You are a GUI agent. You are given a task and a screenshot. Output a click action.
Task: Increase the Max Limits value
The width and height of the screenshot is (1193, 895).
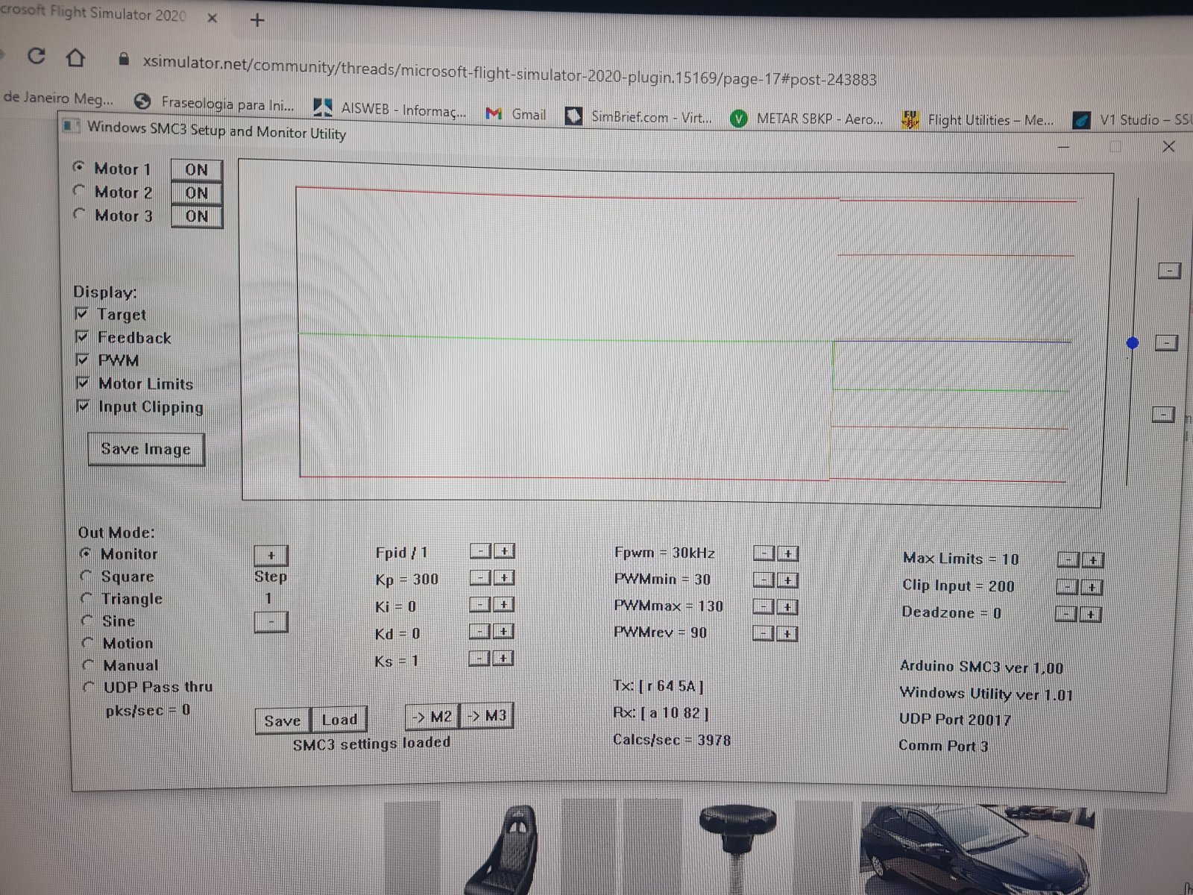[x=1092, y=560]
